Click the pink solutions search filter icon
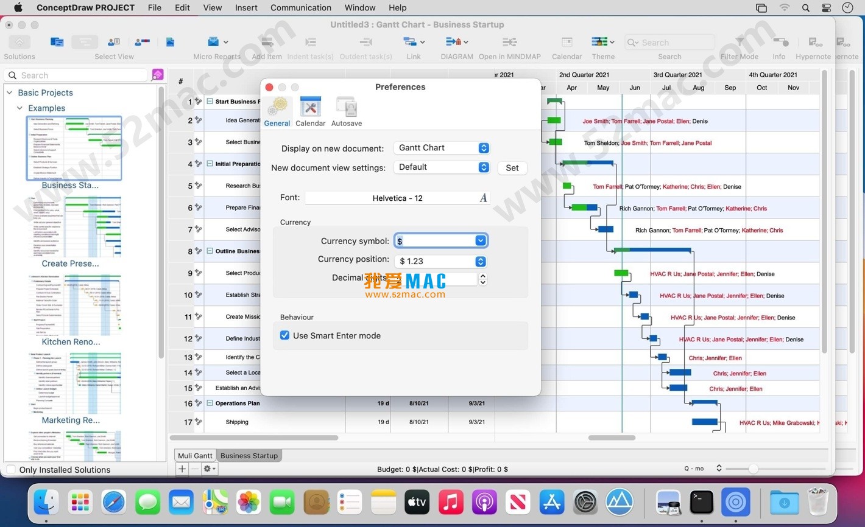Image resolution: width=865 pixels, height=527 pixels. (157, 75)
